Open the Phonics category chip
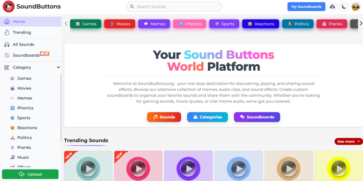This screenshot has height=181, width=363. (190, 24)
